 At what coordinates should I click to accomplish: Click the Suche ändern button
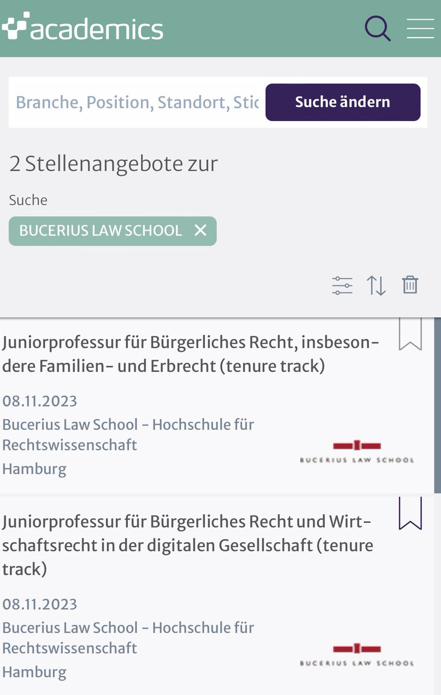[343, 102]
